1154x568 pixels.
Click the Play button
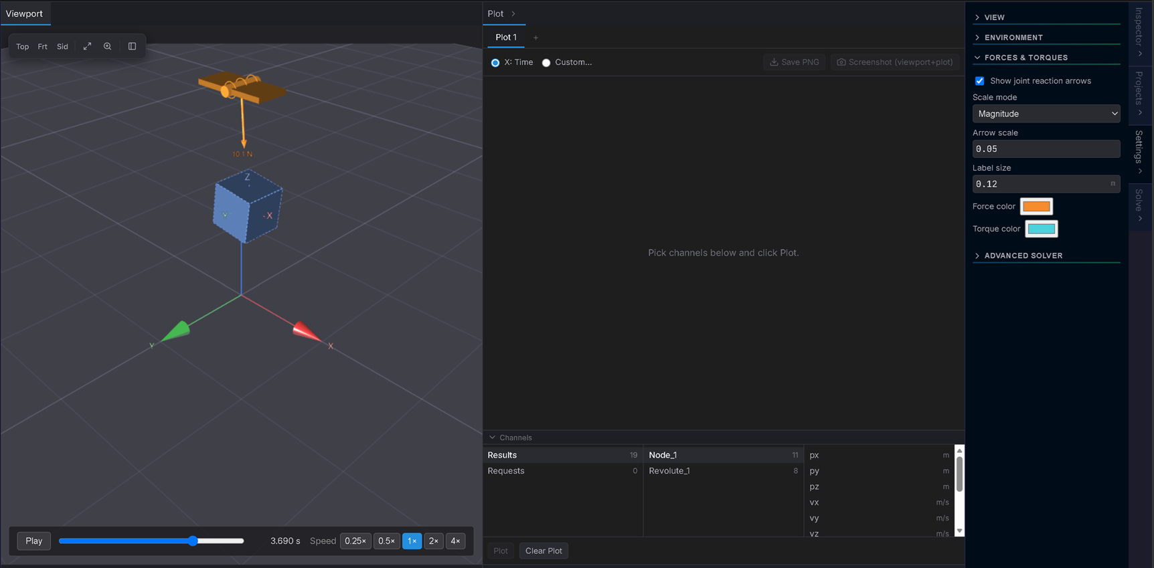(x=34, y=541)
